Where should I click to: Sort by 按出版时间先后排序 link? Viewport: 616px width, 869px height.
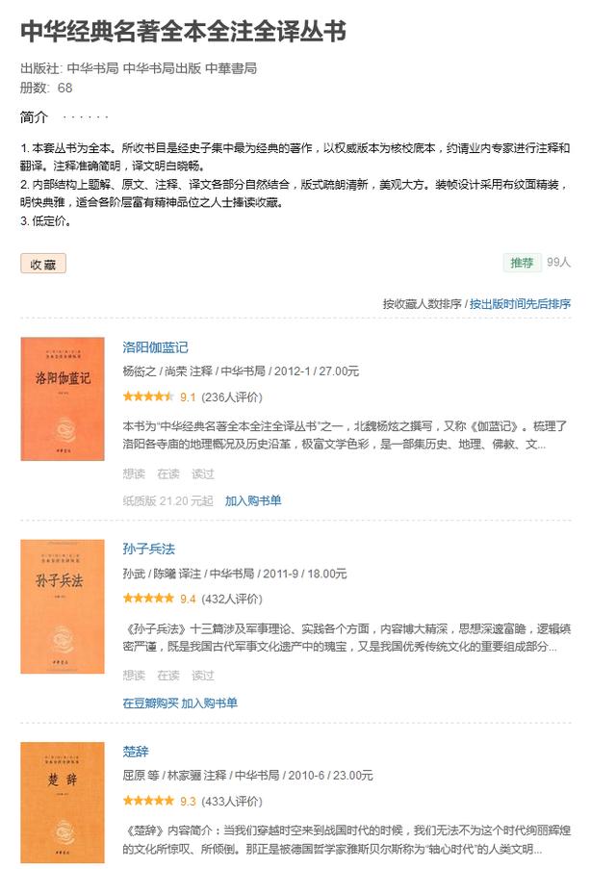point(520,304)
